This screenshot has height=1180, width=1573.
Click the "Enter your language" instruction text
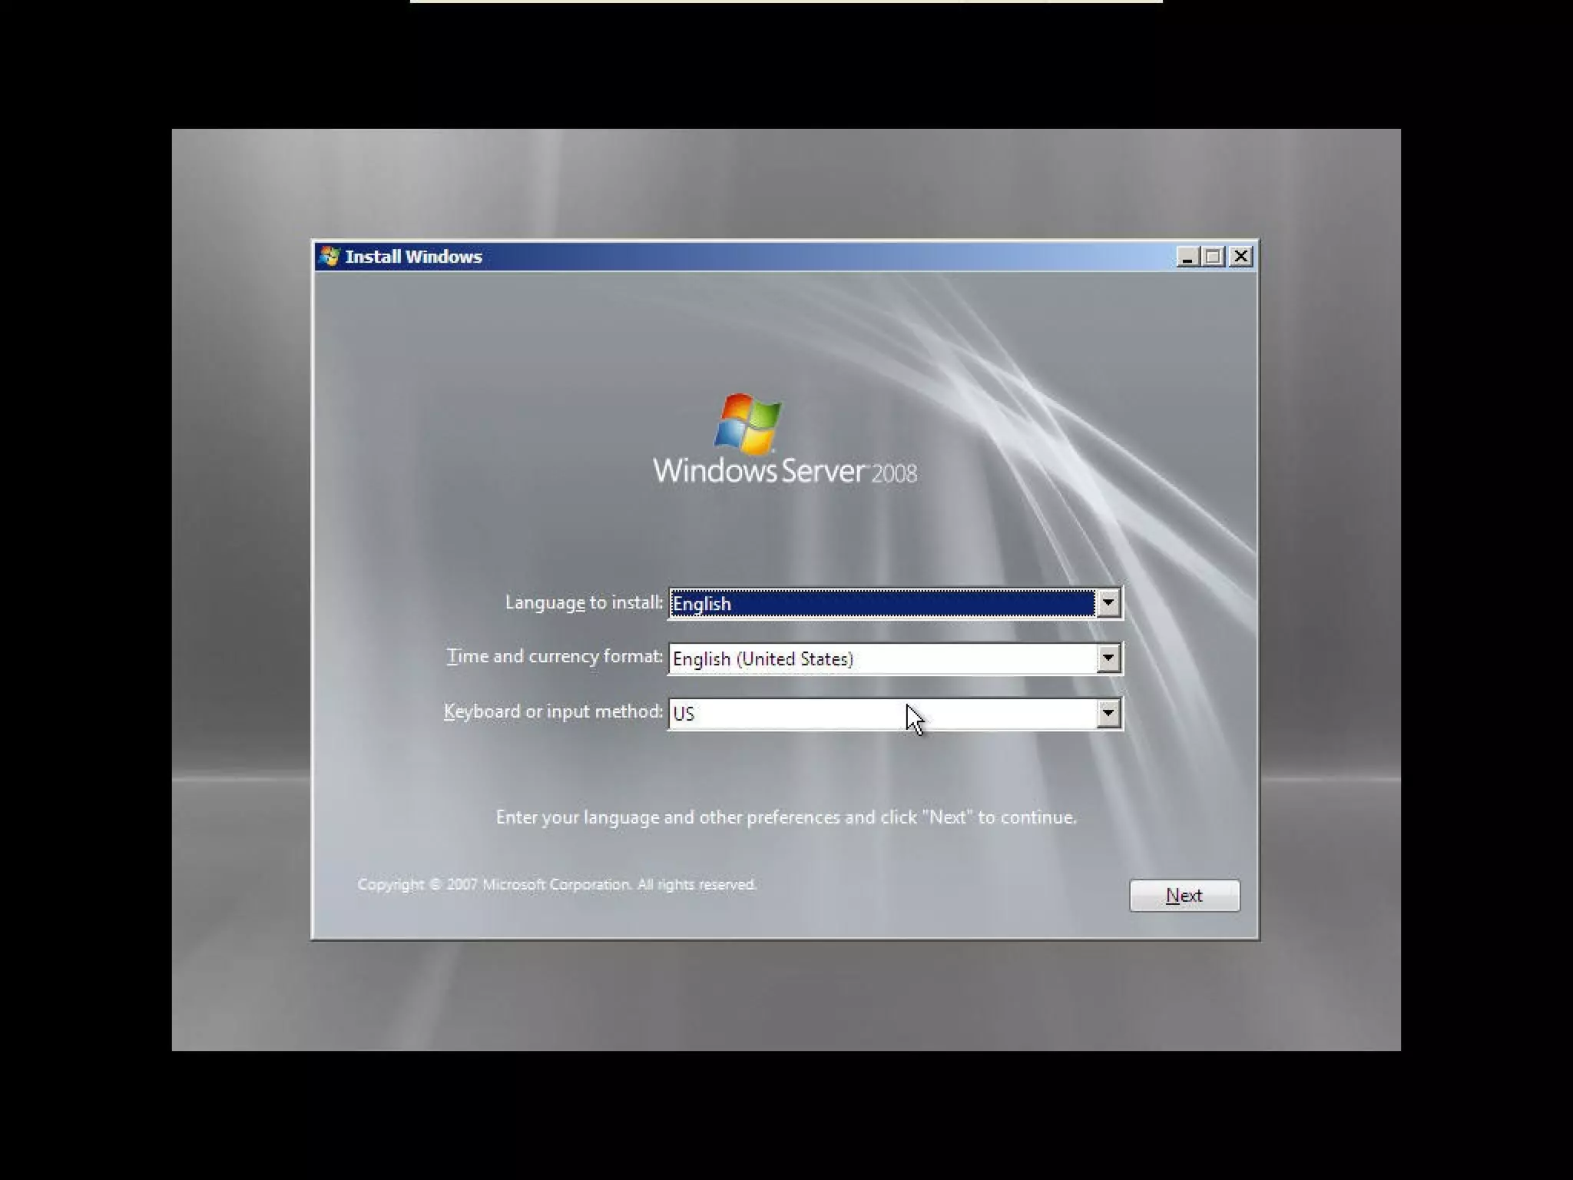point(786,817)
